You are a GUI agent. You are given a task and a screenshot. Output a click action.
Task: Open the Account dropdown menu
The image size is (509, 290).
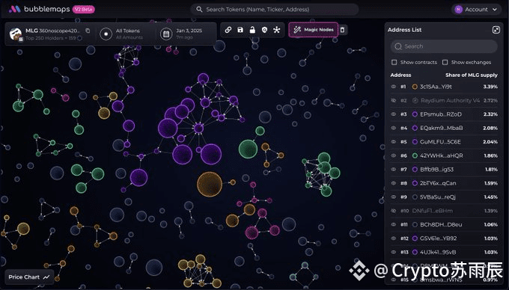[476, 10]
